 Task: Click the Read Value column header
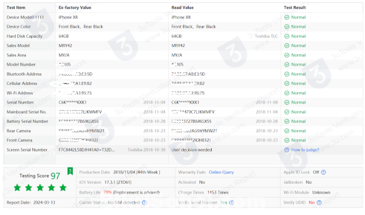point(182,8)
